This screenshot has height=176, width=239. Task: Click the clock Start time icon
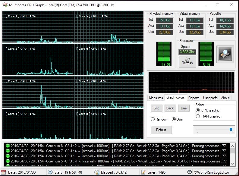[50, 172]
